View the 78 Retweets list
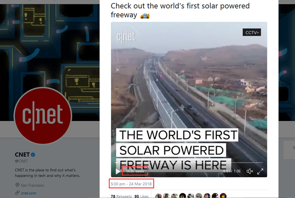This screenshot has height=198, width=295. (121, 196)
